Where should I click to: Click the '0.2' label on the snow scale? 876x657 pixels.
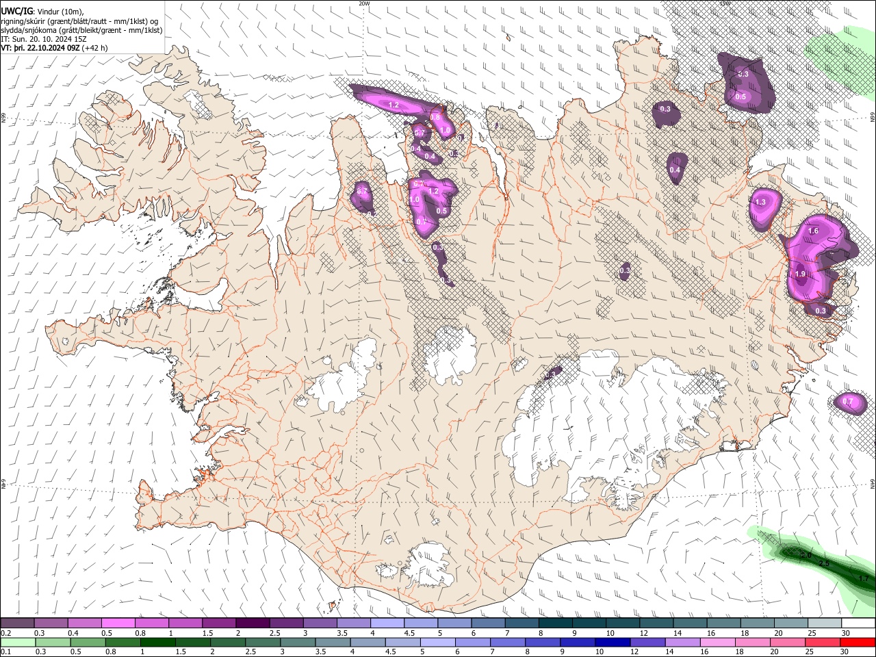[5, 633]
